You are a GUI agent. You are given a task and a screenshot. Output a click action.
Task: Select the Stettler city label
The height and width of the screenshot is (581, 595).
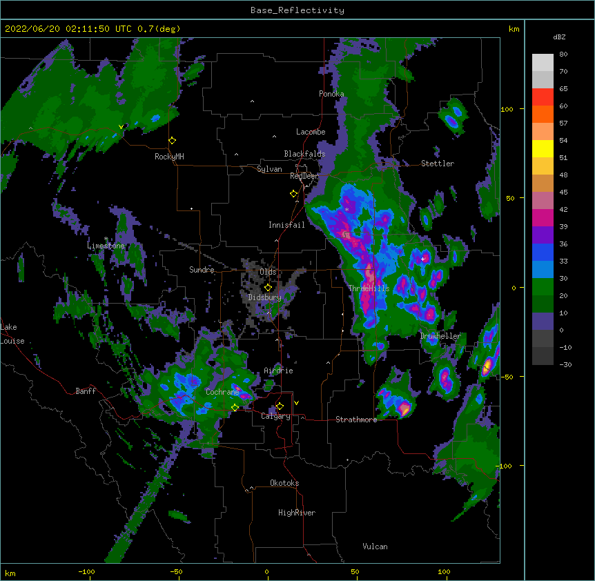pos(438,164)
